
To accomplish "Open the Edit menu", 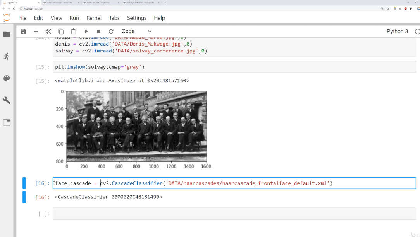I will click(x=38, y=18).
